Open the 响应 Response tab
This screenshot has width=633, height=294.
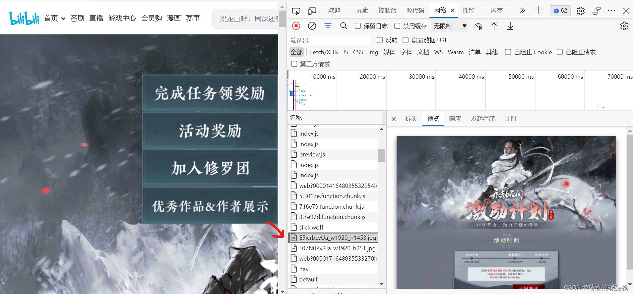[455, 119]
